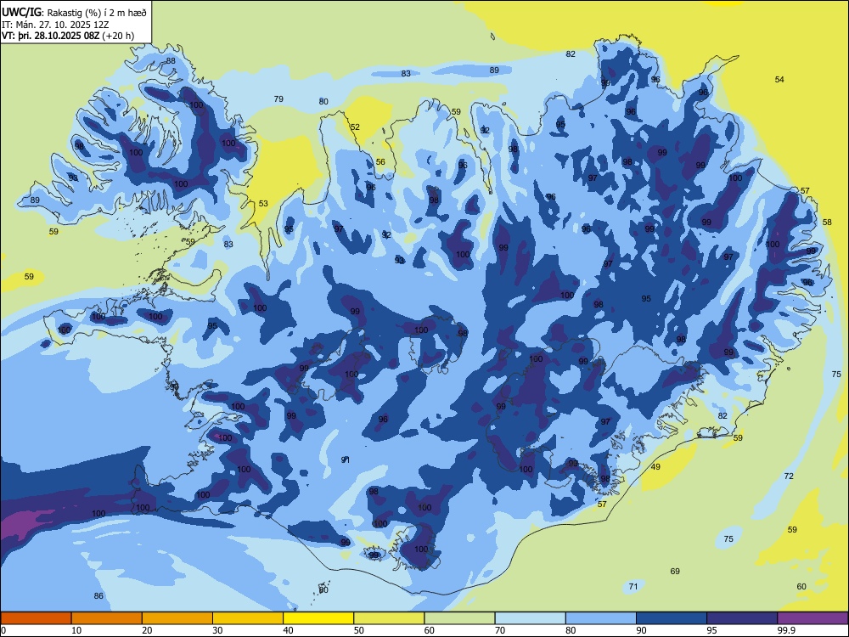Click the map value '58' off the east coast
Screen dimensions: 849x637
[827, 222]
